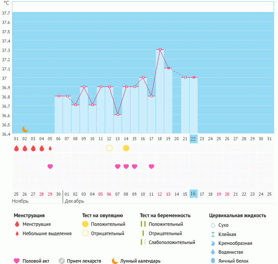Click the moon icon on cycle day 02
The width and height of the screenshot is (278, 264).
point(25,129)
